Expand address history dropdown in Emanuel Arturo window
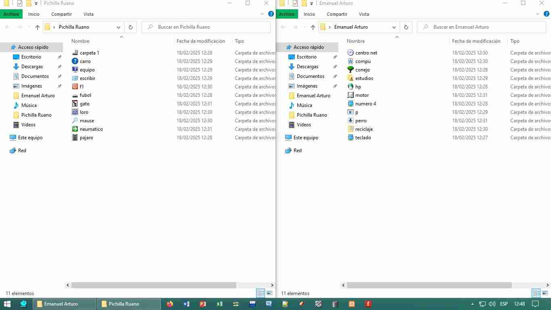This screenshot has width=551, height=310. tap(394, 27)
